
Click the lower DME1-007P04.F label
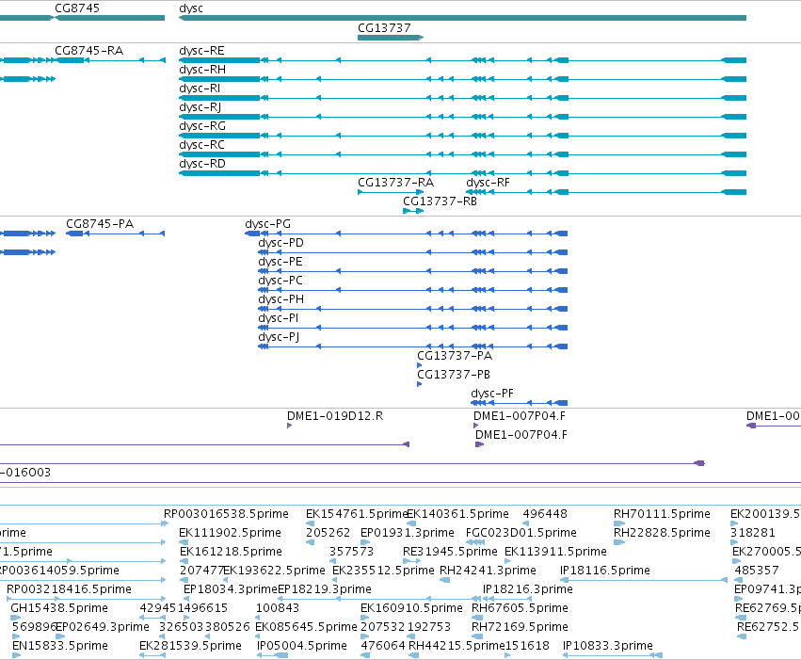tap(521, 435)
